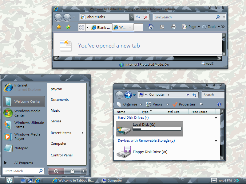Open the psycoB user folder
The height and width of the screenshot is (184, 246).
click(57, 89)
